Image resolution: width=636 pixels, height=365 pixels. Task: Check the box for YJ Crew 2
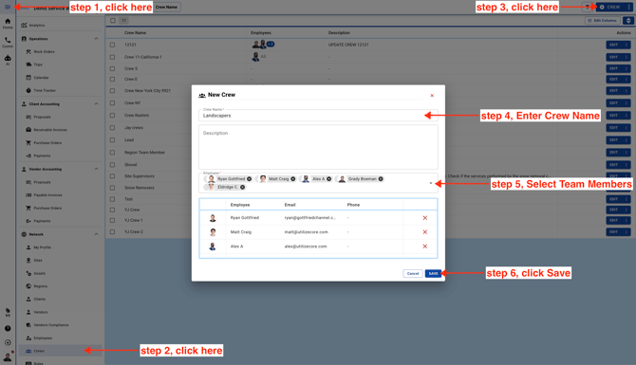[x=112, y=231]
